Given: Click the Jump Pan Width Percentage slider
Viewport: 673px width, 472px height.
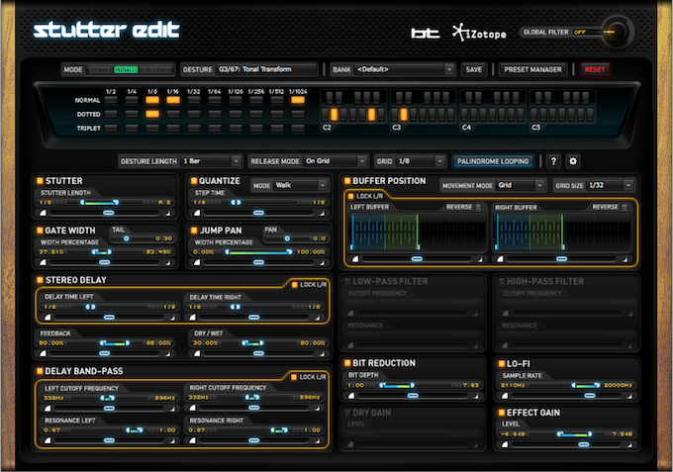Looking at the screenshot, I should [259, 252].
